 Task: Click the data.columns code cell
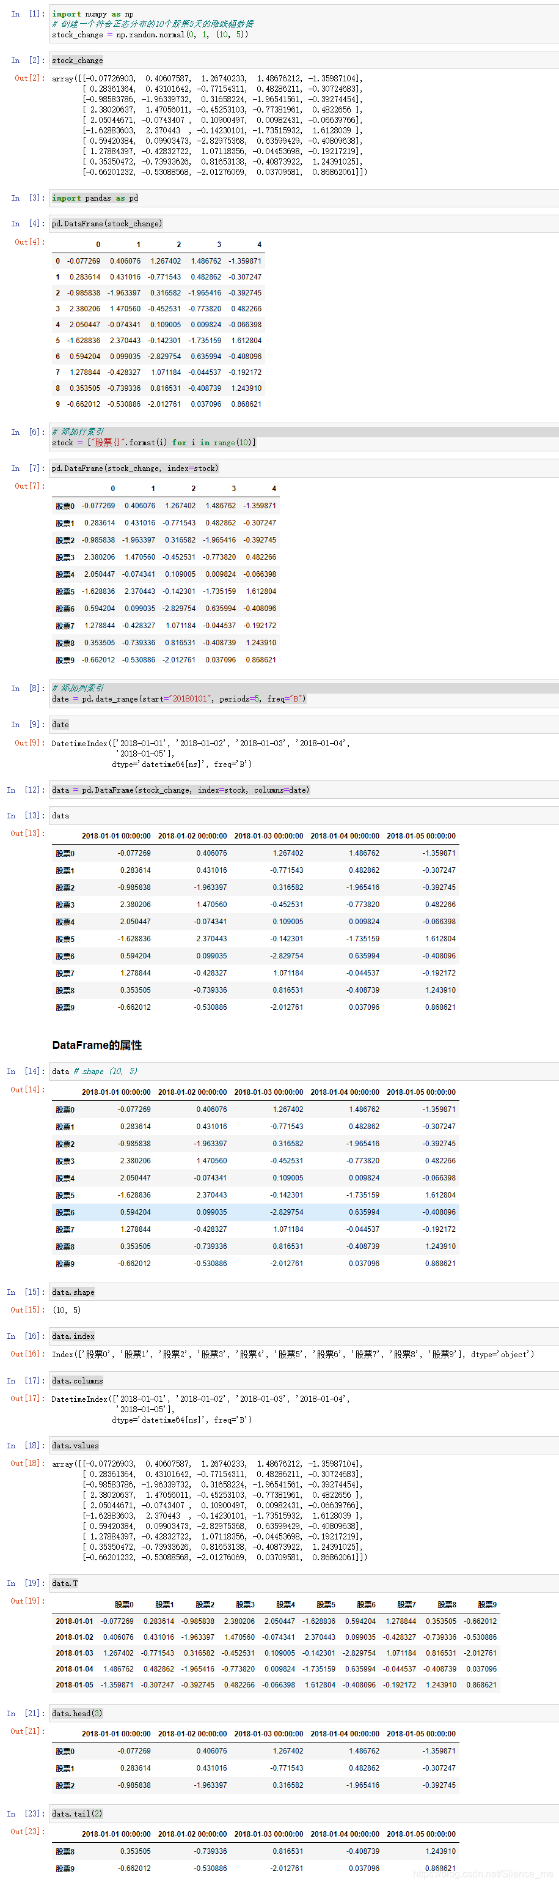(304, 1380)
